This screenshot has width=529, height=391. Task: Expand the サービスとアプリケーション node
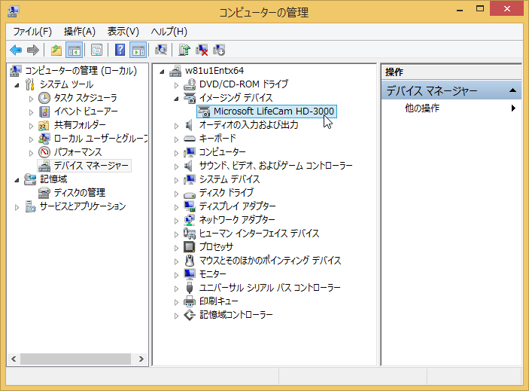(17, 207)
